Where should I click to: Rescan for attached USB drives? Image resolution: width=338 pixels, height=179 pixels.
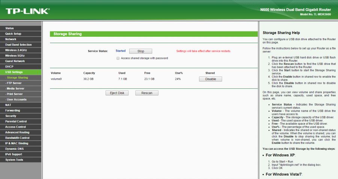point(147,93)
